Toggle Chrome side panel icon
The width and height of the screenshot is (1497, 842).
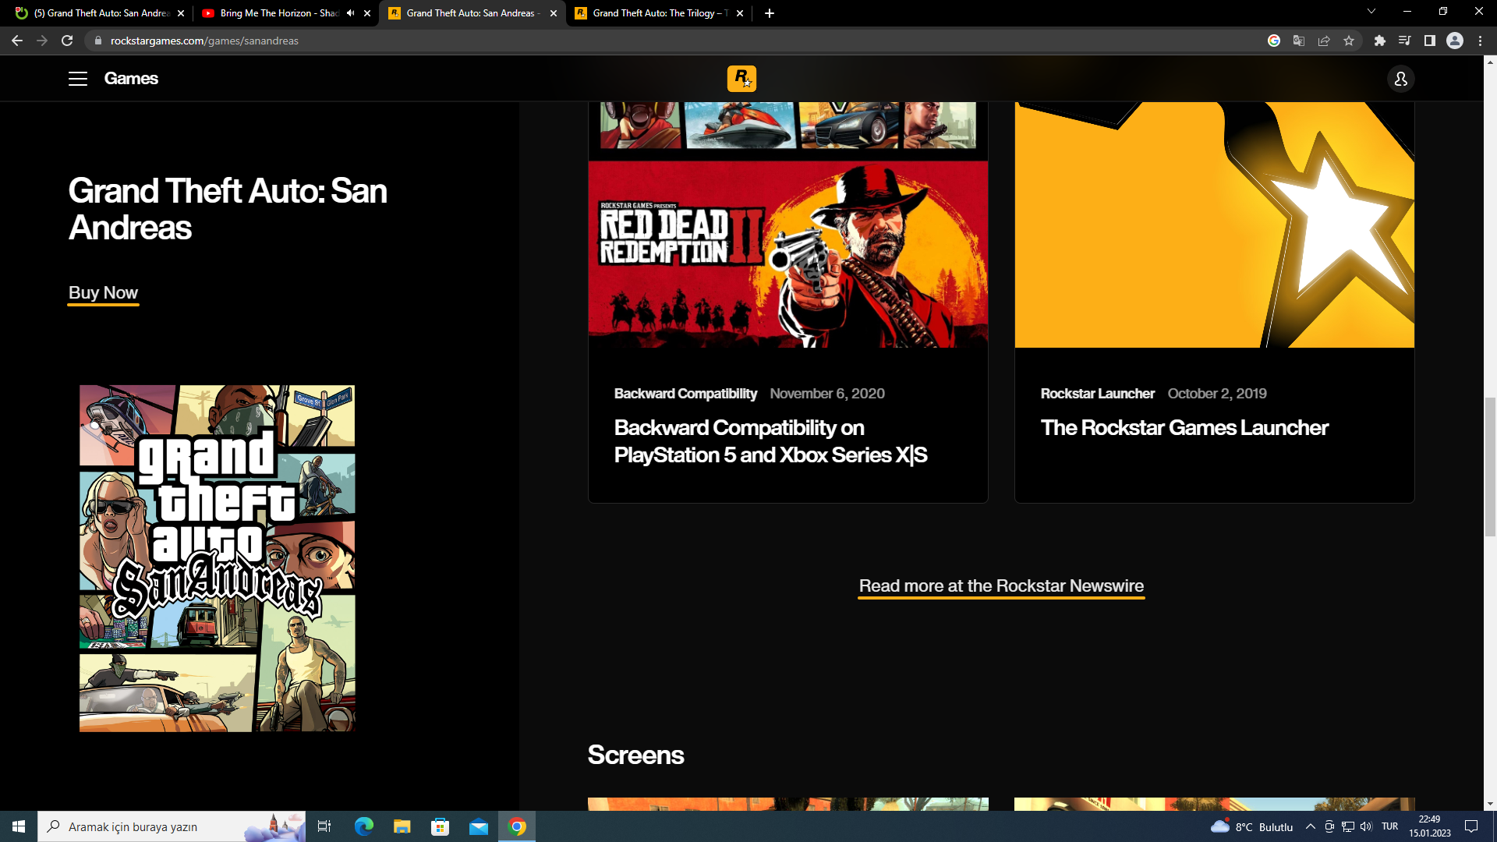(1429, 41)
